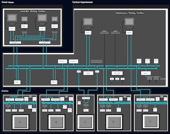Select GWY2 in Station D
The height and width of the screenshot is (134, 170).
[108, 110]
